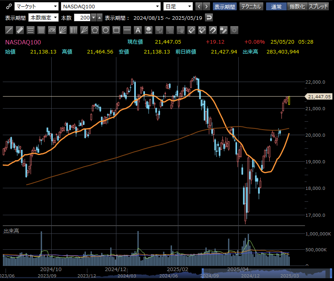Select the four horizontal lines retracement tool
The width and height of the screenshot is (334, 281).
(x=41, y=30)
